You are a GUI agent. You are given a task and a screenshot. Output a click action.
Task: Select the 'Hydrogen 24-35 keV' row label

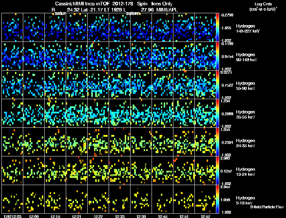(246, 143)
